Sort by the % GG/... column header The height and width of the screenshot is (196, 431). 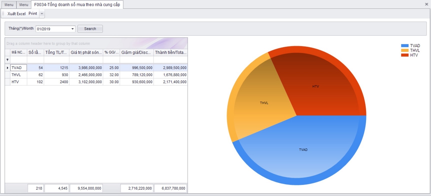point(111,52)
